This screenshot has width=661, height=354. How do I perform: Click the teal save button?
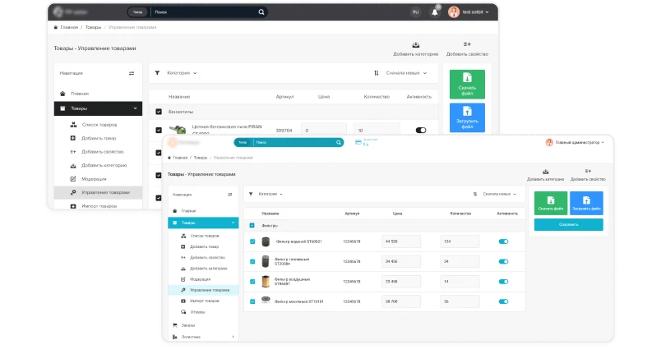pyautogui.click(x=568, y=224)
